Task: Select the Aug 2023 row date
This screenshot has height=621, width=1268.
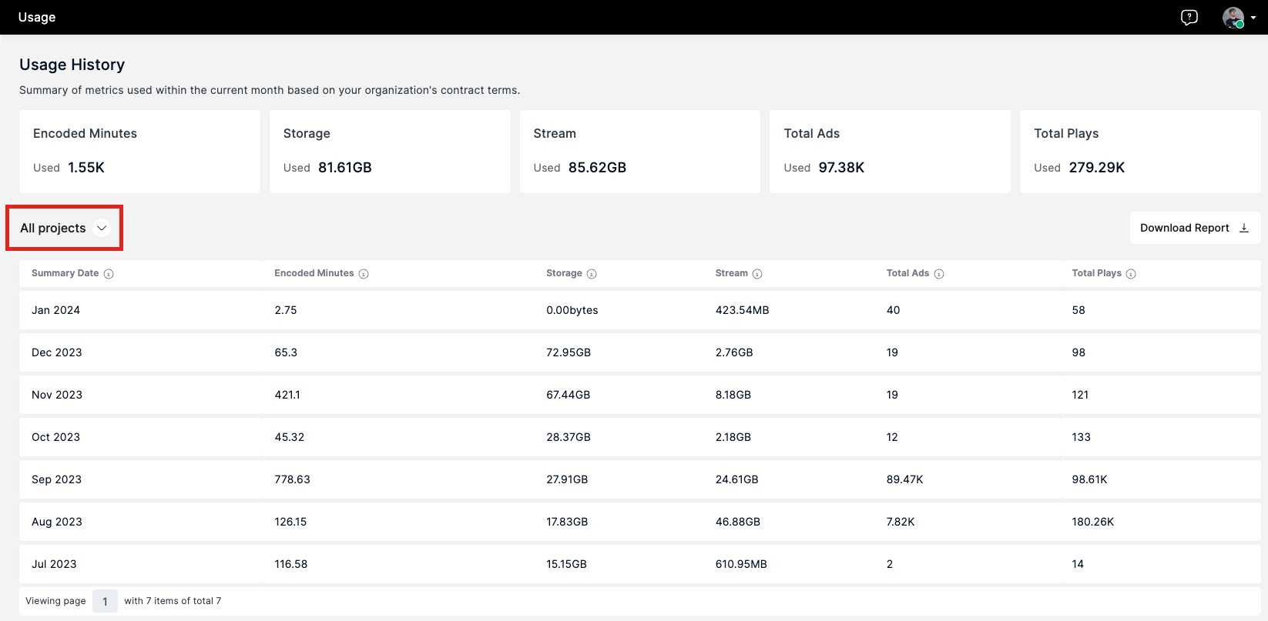Action: coord(57,522)
